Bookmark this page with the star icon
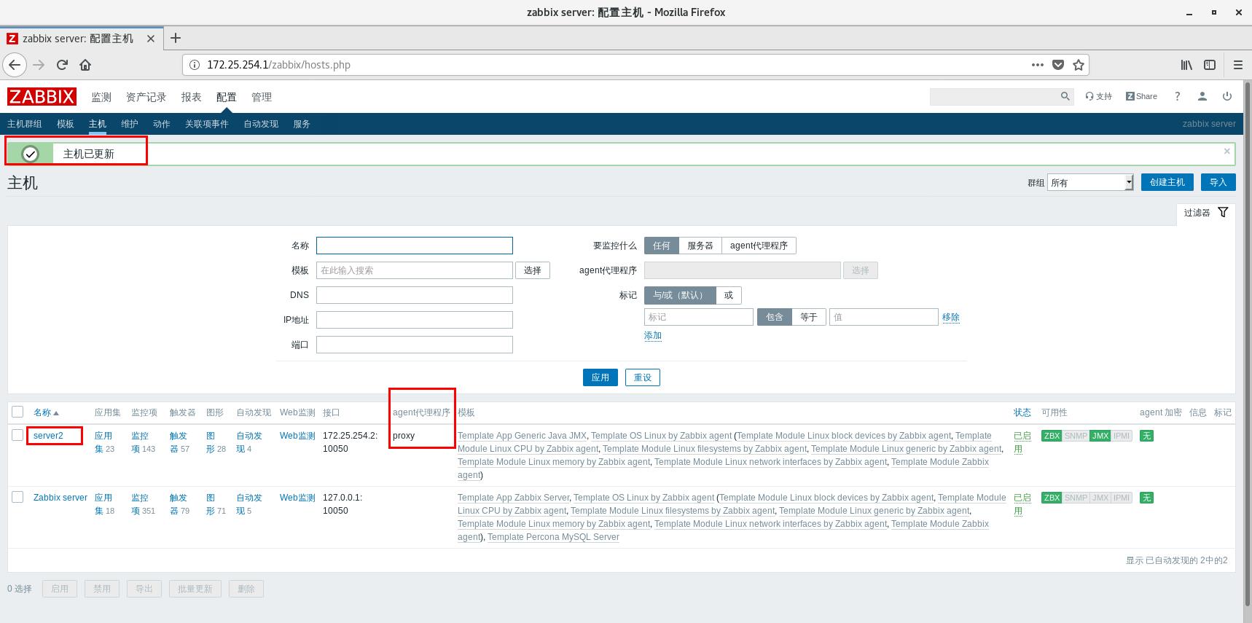This screenshot has height=623, width=1252. coord(1079,65)
